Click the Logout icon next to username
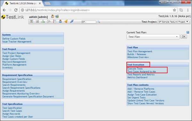The image size is (192, 121). pos(57,16)
